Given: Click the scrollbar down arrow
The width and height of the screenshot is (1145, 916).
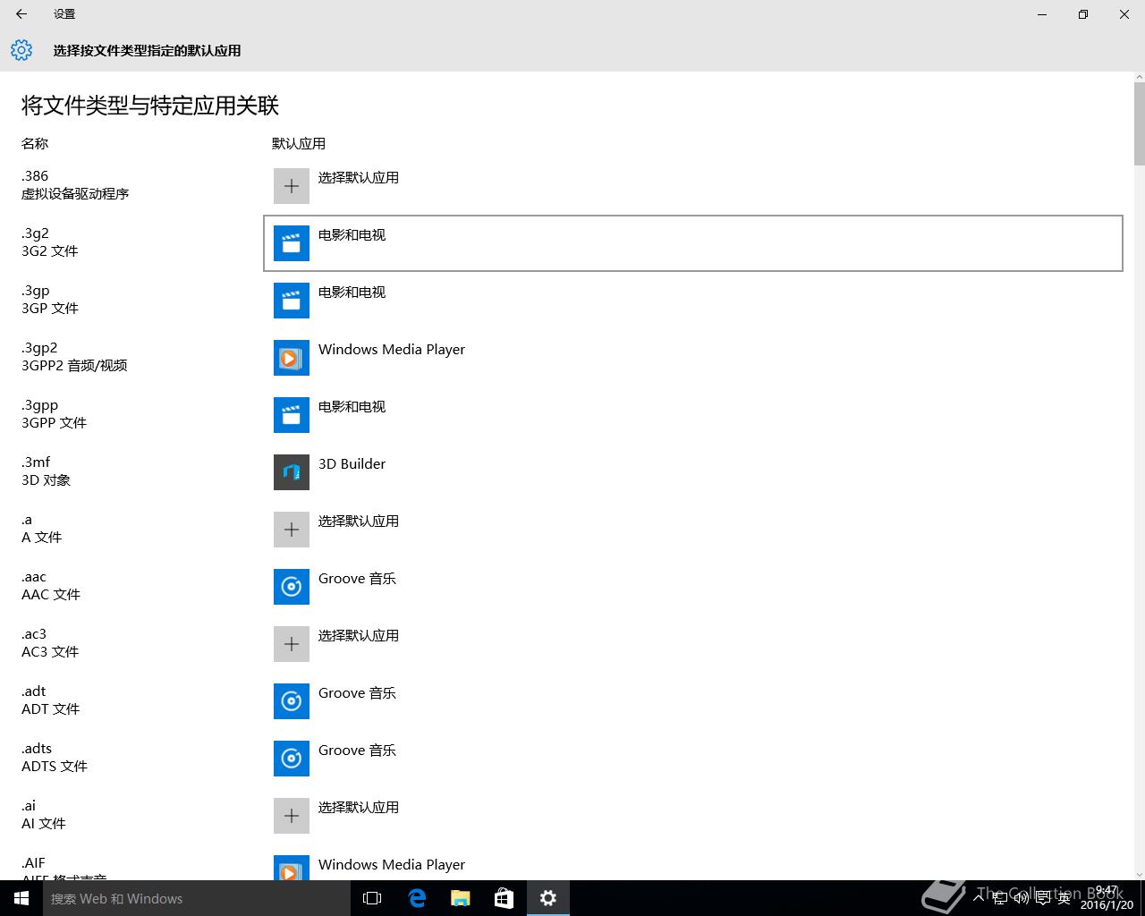Looking at the screenshot, I should [1139, 874].
